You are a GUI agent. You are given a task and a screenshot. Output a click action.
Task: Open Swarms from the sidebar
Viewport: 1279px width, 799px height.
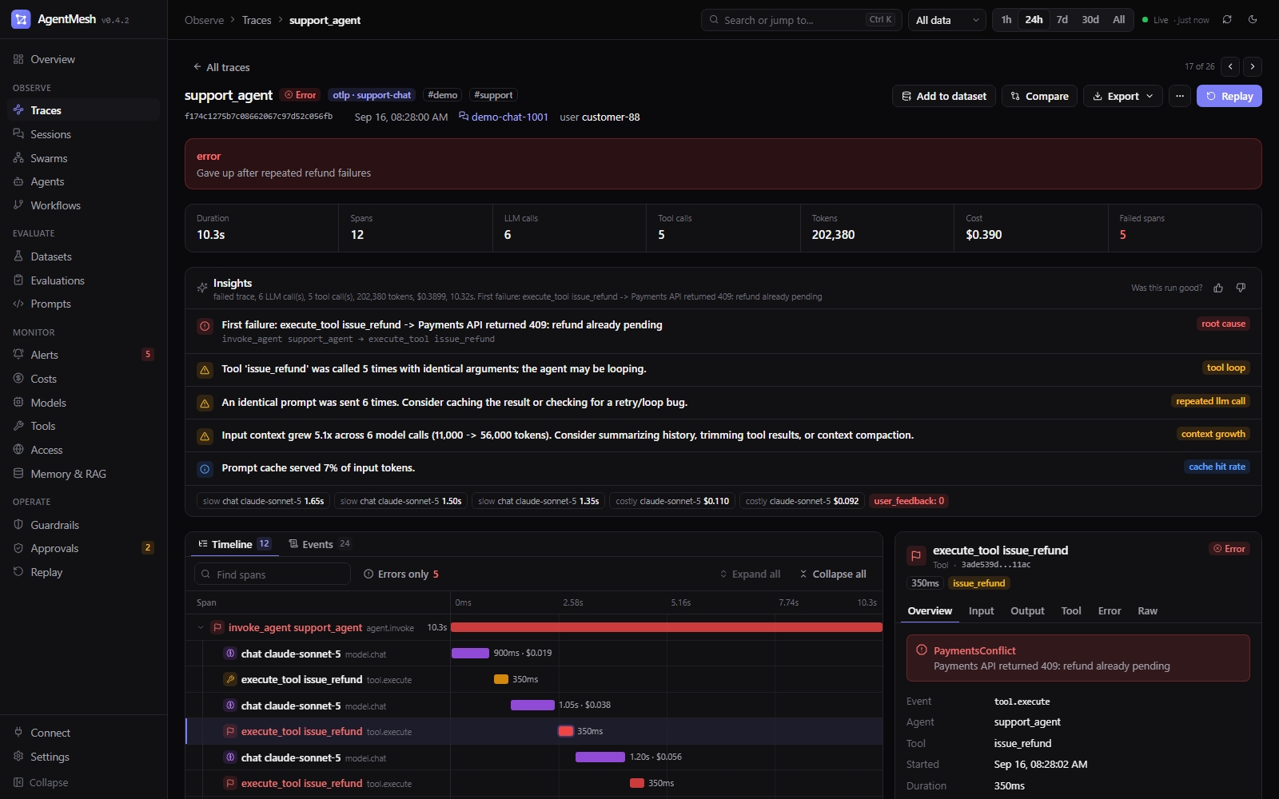[83, 158]
